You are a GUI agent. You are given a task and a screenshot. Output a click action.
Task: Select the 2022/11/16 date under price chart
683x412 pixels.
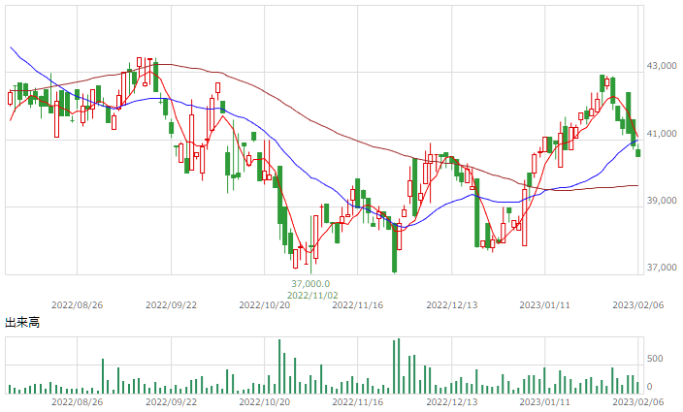coord(358,305)
